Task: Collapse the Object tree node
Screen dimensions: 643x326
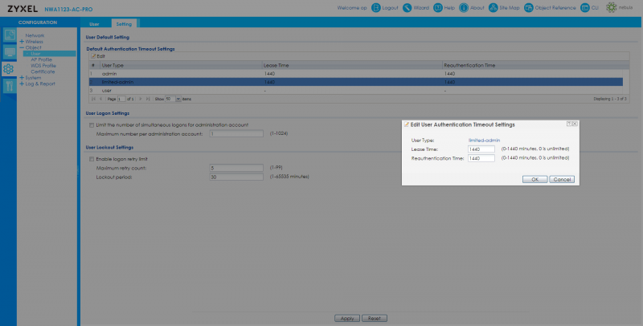Action: click(22, 47)
